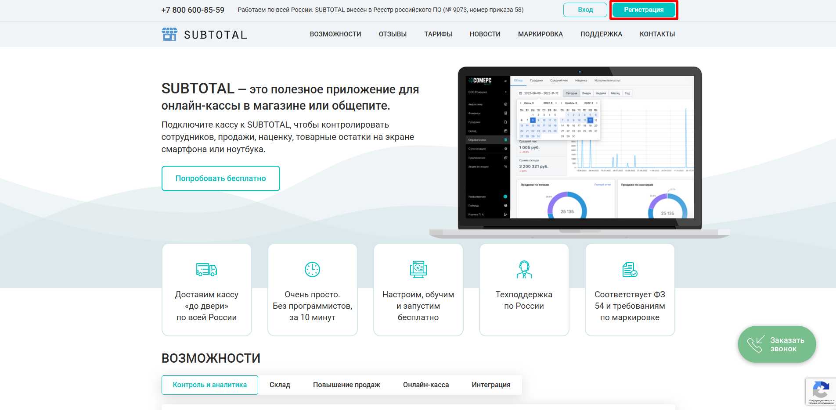Call the +7 800 600-85-59 phone link
Image resolution: width=836 pixels, height=410 pixels.
click(193, 10)
